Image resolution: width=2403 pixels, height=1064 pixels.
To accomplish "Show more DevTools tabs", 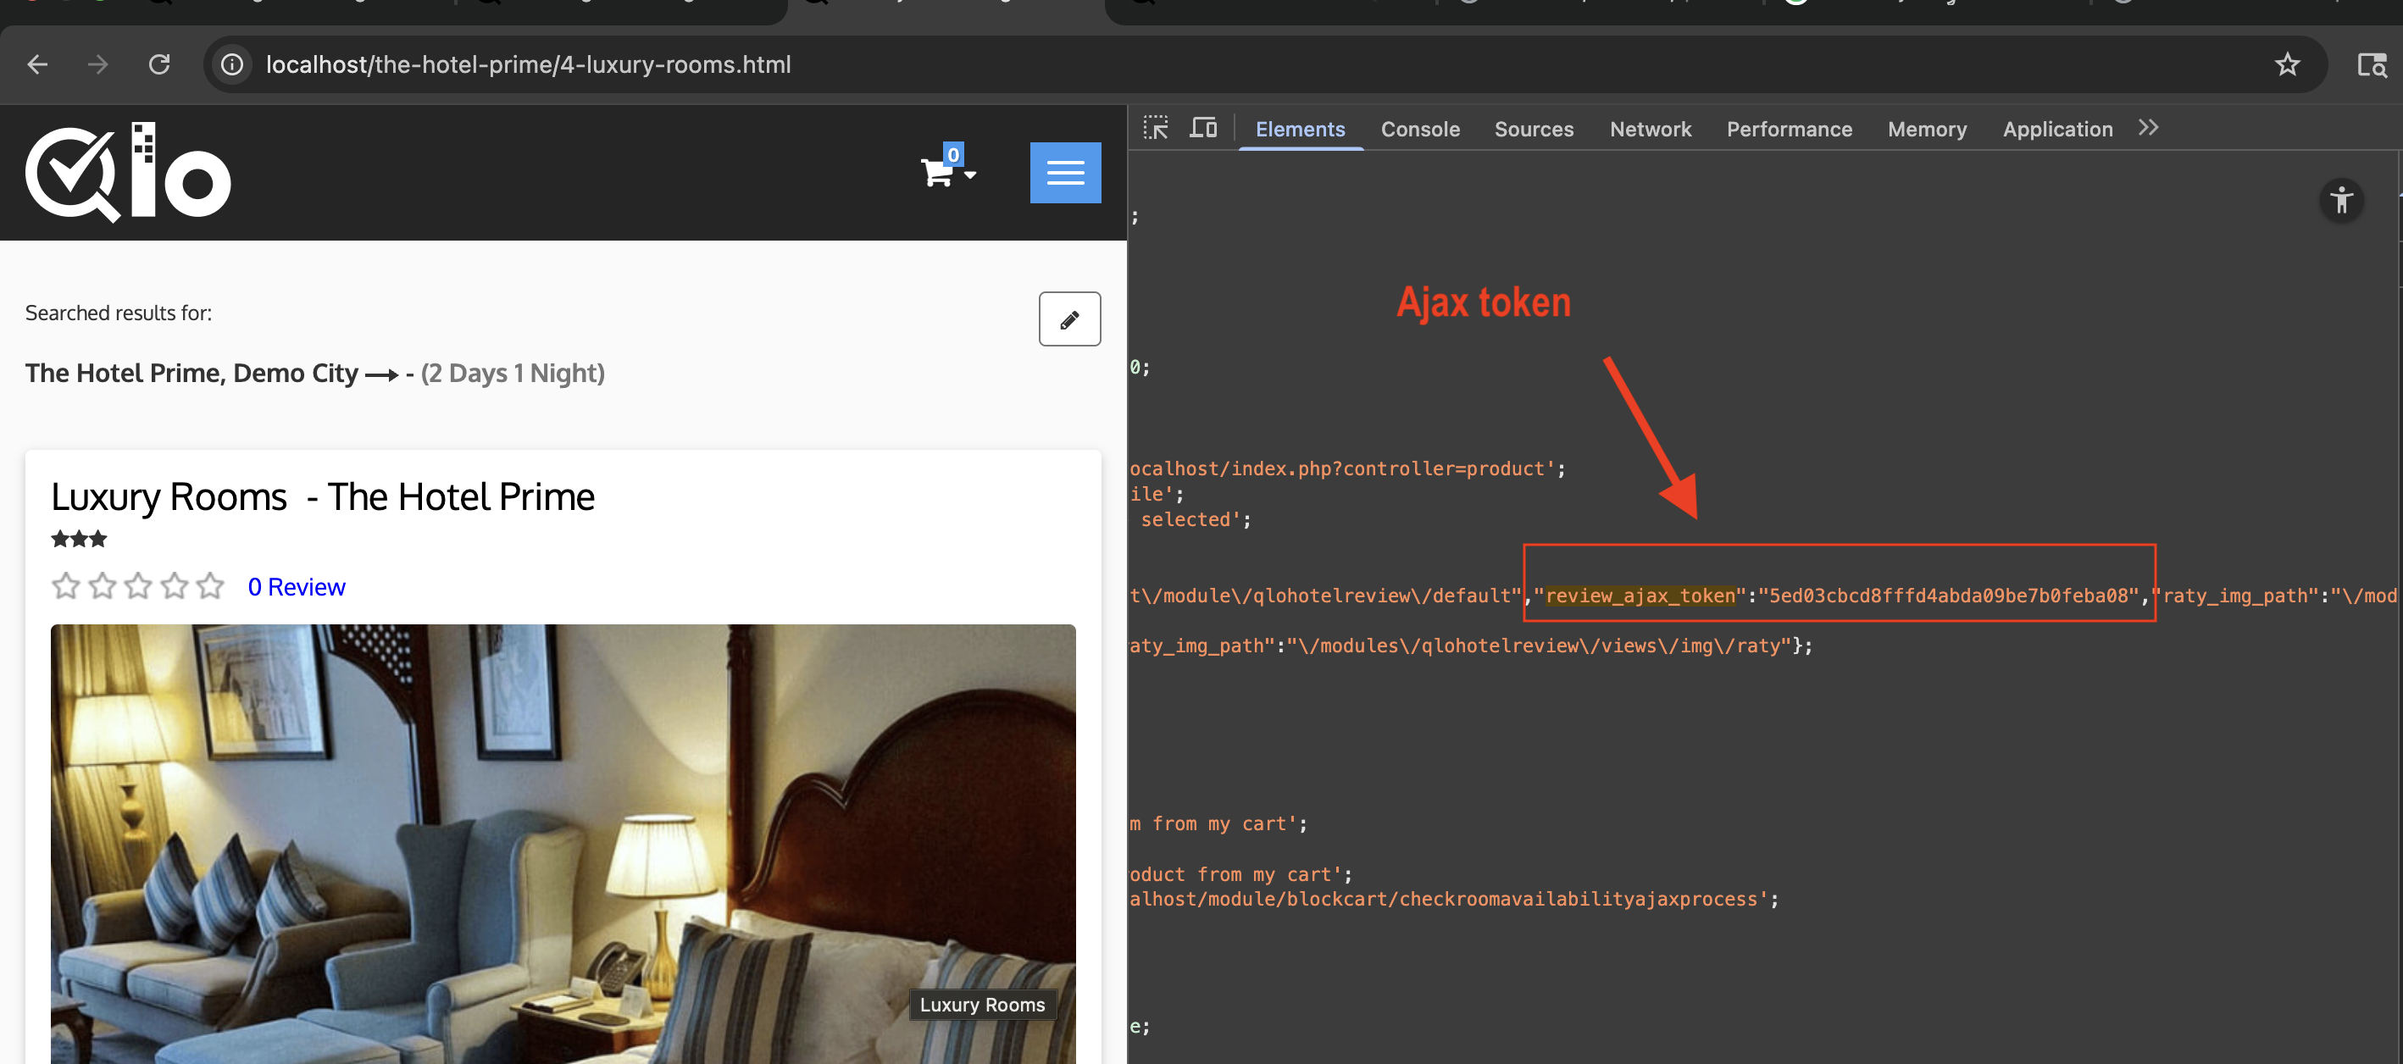I will (2148, 128).
